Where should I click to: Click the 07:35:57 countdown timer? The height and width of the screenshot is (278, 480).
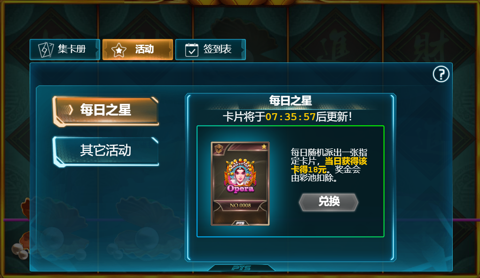(x=290, y=117)
